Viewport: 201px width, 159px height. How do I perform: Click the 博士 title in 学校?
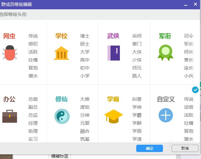coord(85,36)
